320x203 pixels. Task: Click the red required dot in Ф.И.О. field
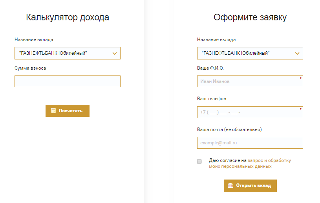coord(301,78)
